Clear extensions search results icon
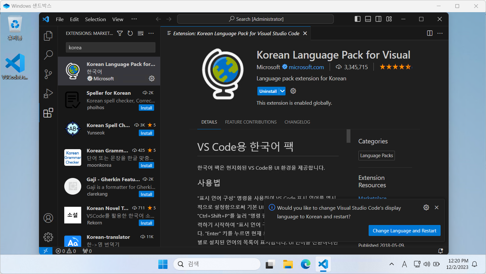 (x=141, y=33)
